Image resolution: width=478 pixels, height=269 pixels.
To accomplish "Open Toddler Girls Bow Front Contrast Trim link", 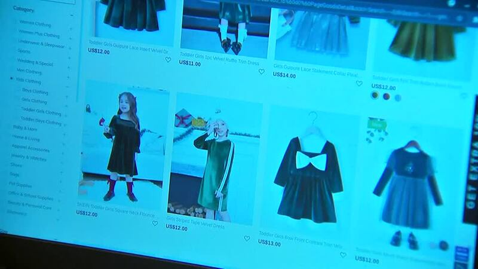I will tap(301, 240).
